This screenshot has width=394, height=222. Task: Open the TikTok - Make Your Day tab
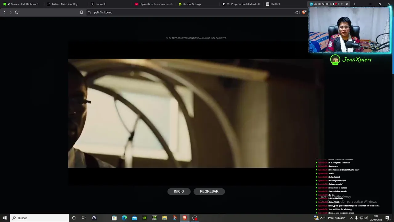click(65, 4)
